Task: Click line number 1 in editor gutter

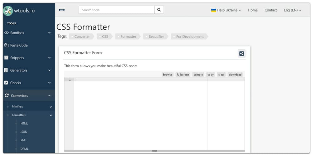Action: click(70, 80)
